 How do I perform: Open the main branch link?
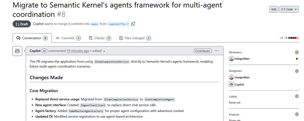pos(95,24)
